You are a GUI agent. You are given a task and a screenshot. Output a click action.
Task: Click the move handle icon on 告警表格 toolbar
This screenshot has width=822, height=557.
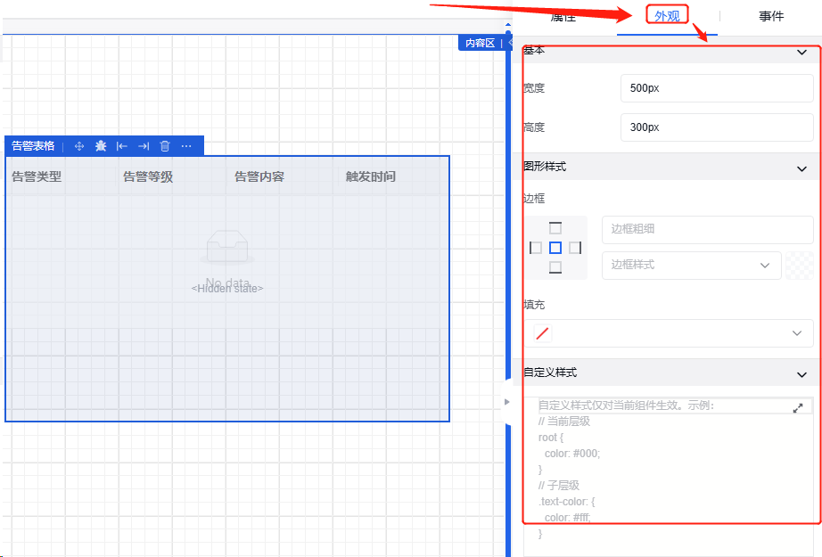tap(79, 146)
